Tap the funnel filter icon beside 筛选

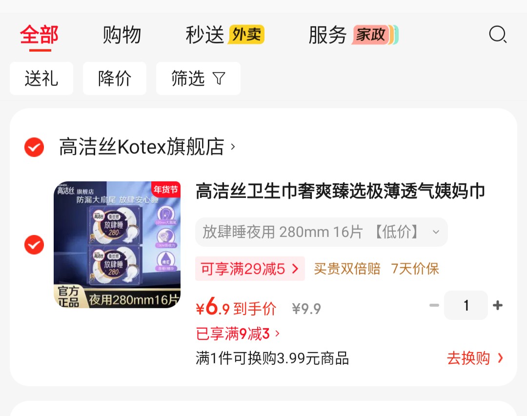coord(219,79)
